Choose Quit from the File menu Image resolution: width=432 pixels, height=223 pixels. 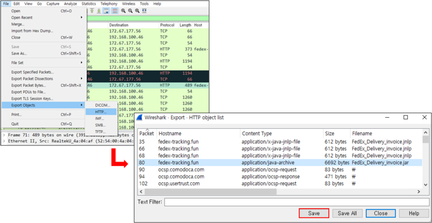pyautogui.click(x=44, y=124)
